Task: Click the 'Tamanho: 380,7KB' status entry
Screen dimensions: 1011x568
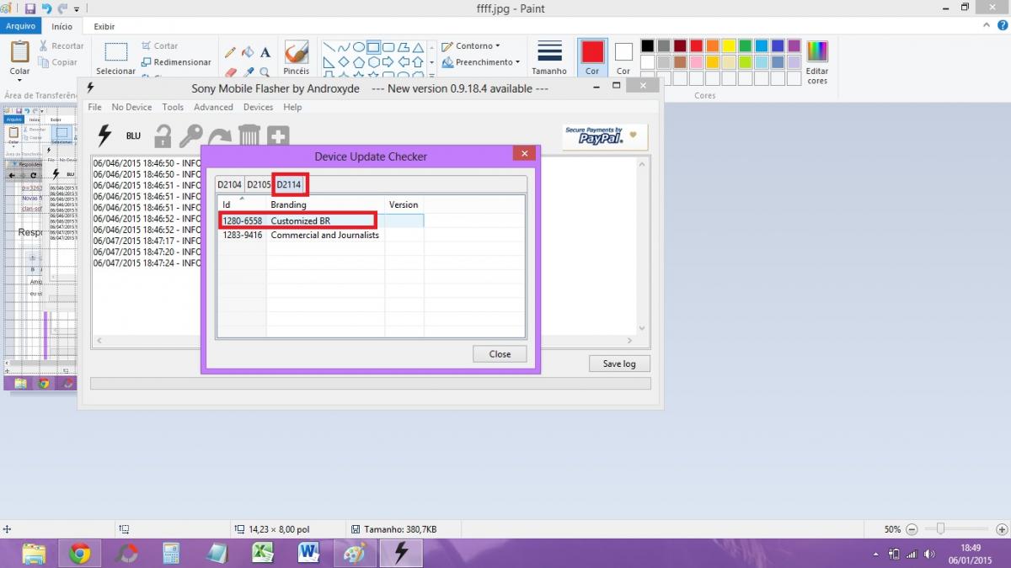Action: point(400,529)
